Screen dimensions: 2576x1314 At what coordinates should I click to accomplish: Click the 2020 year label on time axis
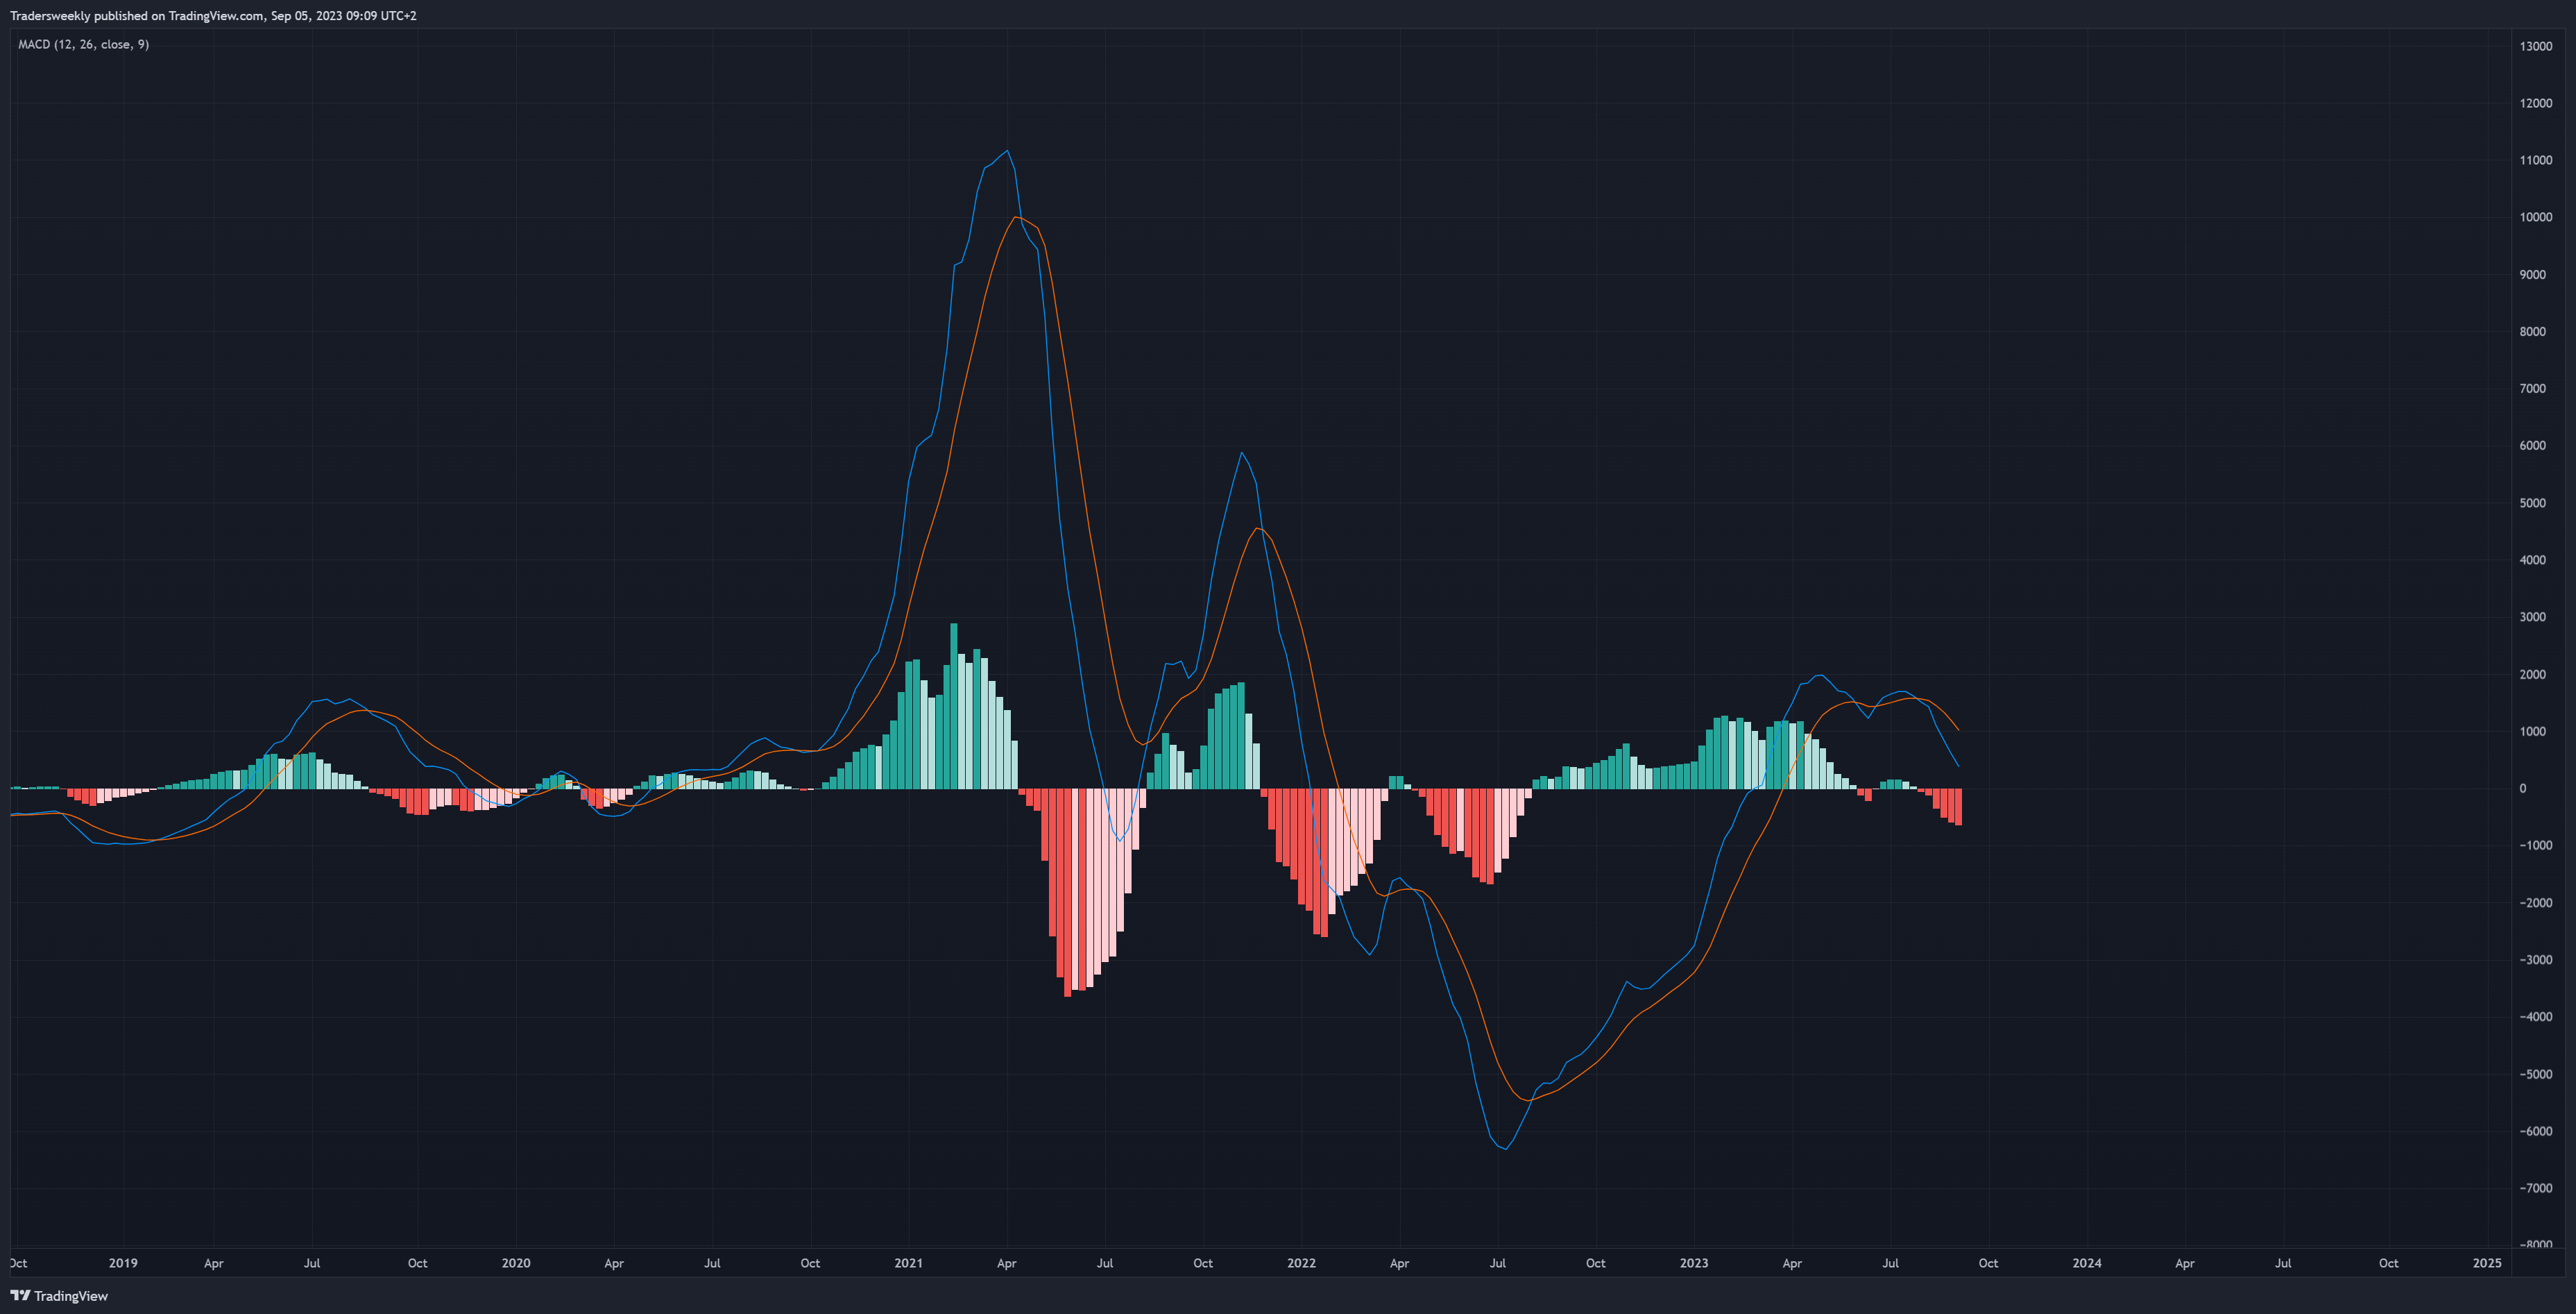click(516, 1263)
